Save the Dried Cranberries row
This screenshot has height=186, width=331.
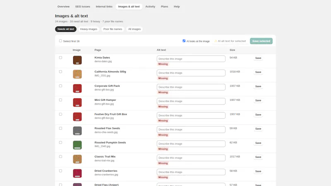point(258,171)
